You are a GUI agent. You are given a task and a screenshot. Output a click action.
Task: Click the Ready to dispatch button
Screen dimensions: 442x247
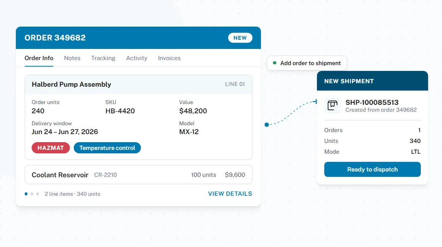point(373,170)
